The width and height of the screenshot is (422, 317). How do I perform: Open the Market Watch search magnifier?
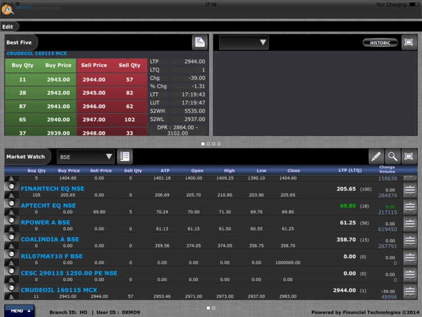tap(392, 157)
